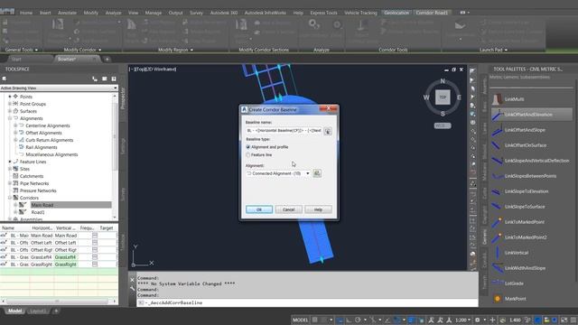Close the command line with its X icon

point(133,280)
